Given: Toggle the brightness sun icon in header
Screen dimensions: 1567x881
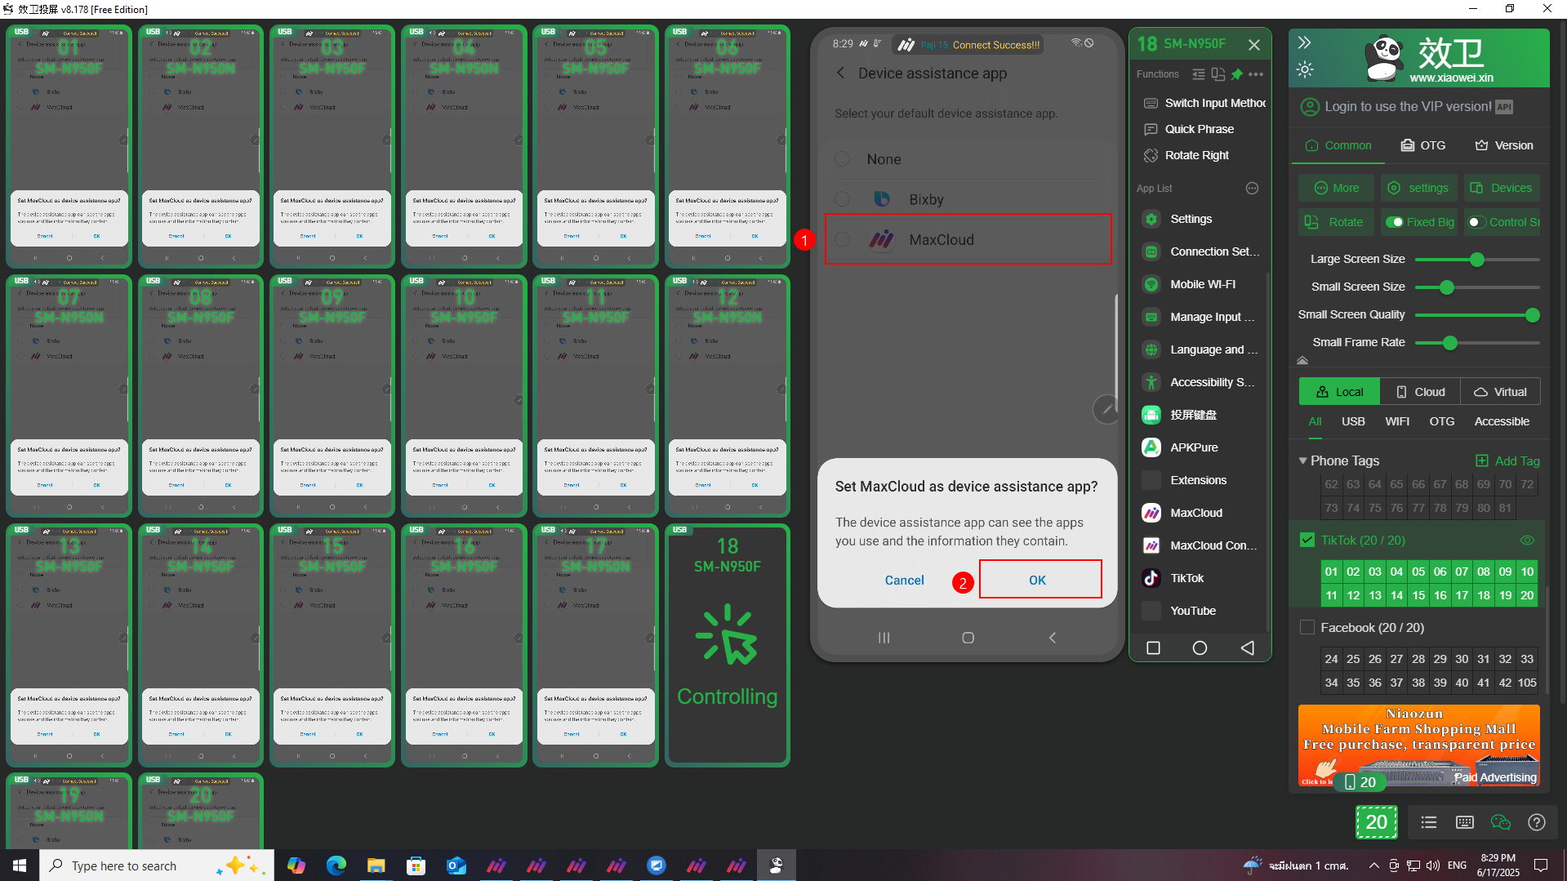Looking at the screenshot, I should (1305, 69).
